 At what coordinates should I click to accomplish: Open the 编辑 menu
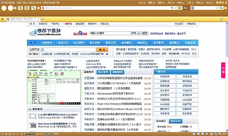click(152, 2)
